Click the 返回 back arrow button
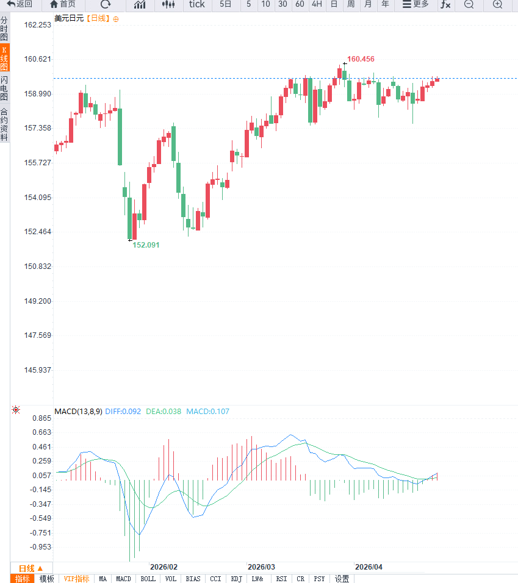Image resolution: width=518 pixels, height=583 pixels. (x=20, y=4)
